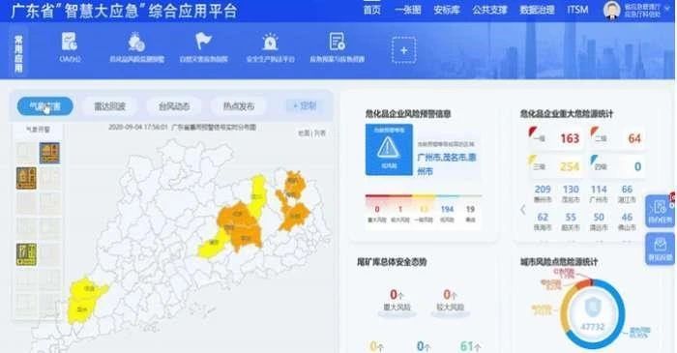
Task: Switch to the 热点发布 tab
Action: tap(238, 106)
